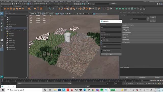Click Apply in the Scatter UI
This screenshot has height=92, width=163.
point(111,54)
